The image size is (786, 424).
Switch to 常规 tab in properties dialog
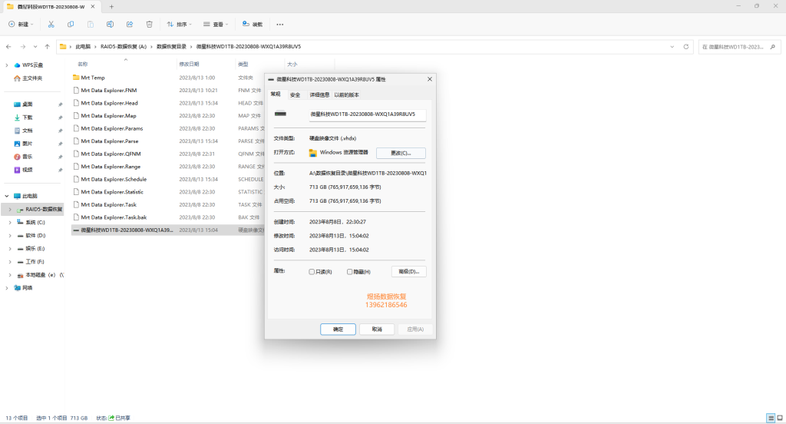coord(276,94)
